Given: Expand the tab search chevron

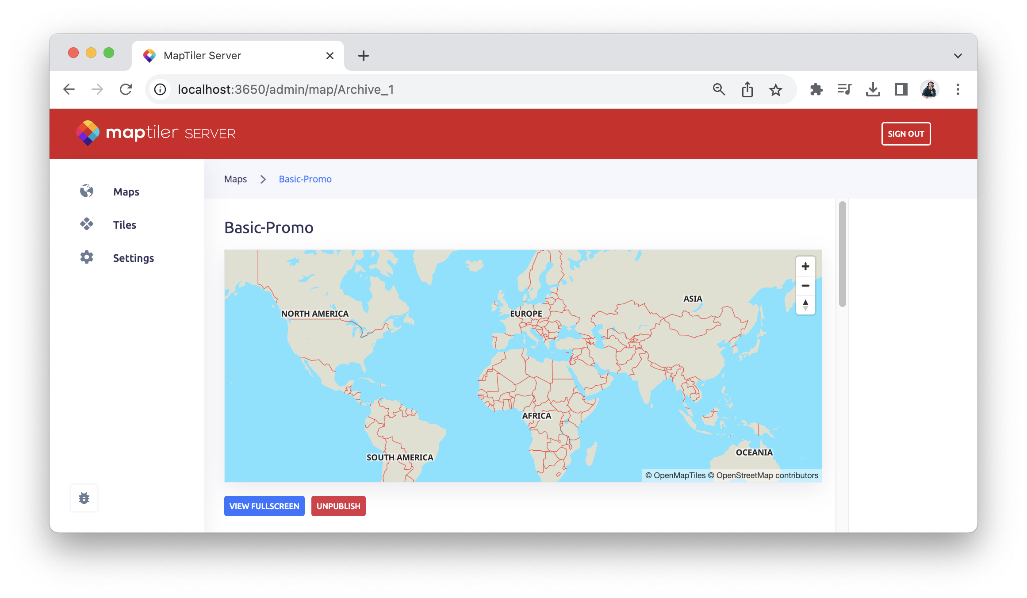Looking at the screenshot, I should pyautogui.click(x=958, y=56).
